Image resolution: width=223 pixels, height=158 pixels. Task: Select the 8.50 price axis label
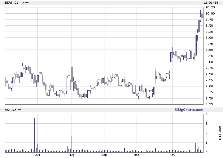click(x=209, y=50)
